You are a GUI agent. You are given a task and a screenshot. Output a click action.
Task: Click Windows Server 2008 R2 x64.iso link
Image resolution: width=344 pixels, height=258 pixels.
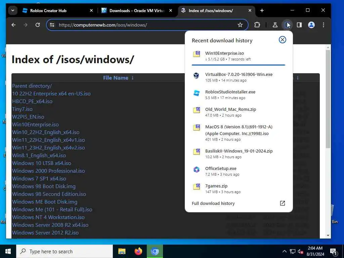pos(50,225)
